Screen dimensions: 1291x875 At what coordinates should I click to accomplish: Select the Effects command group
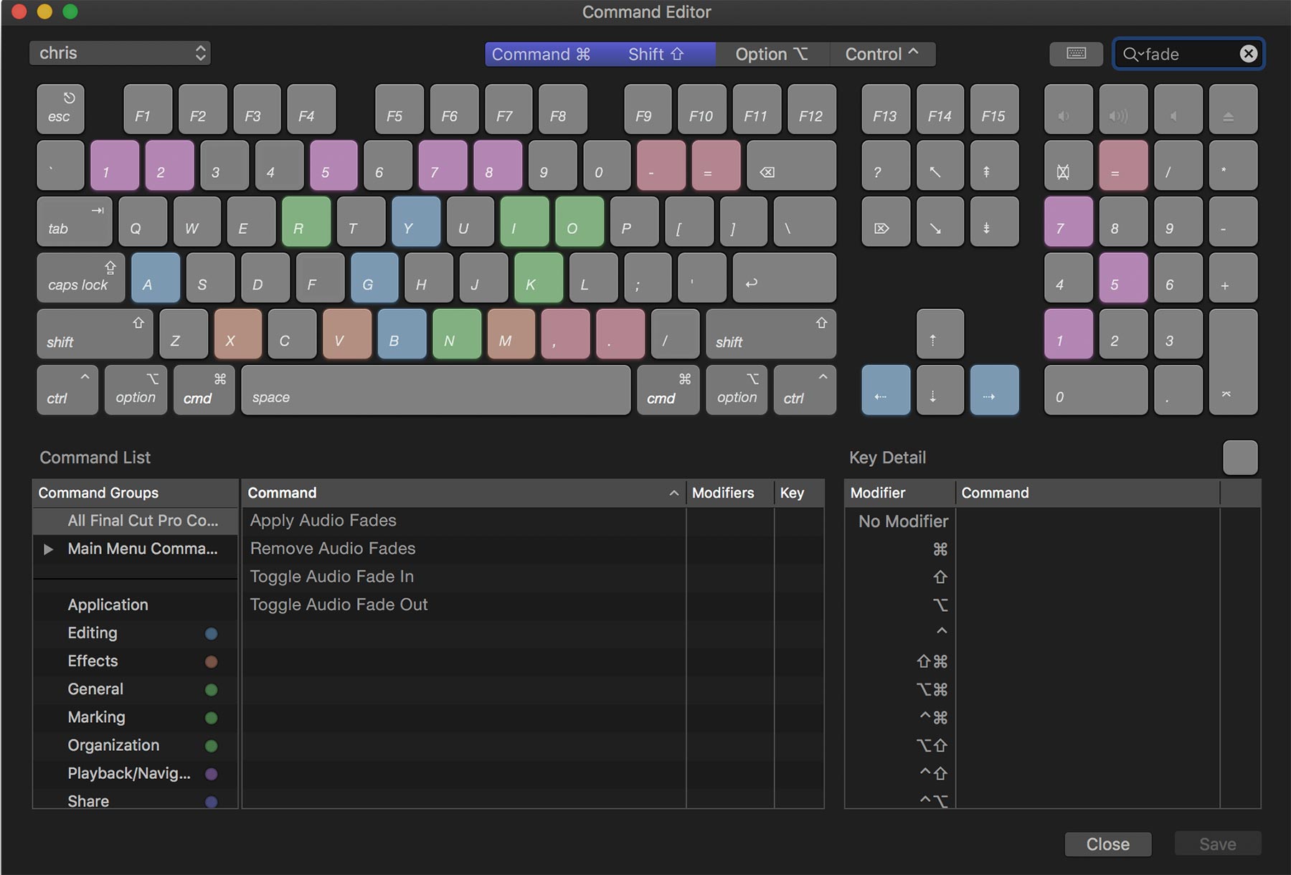[x=136, y=661]
